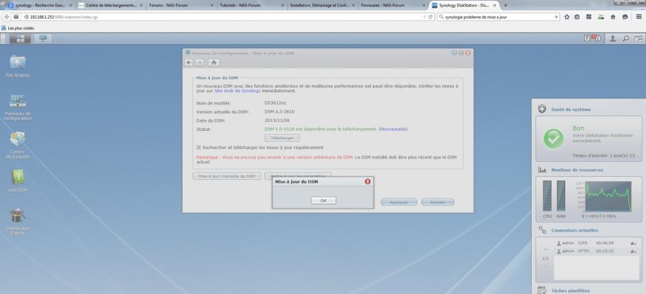Open DSM notifications icon with red badge
The image size is (646, 294).
(596, 38)
